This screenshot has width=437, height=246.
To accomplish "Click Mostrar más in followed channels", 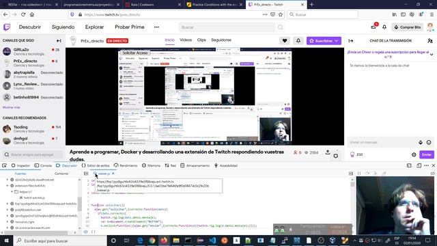I will [11, 107].
